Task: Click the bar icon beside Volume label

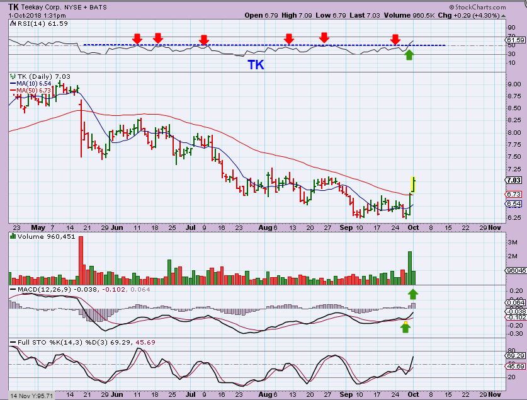Action: click(13, 236)
